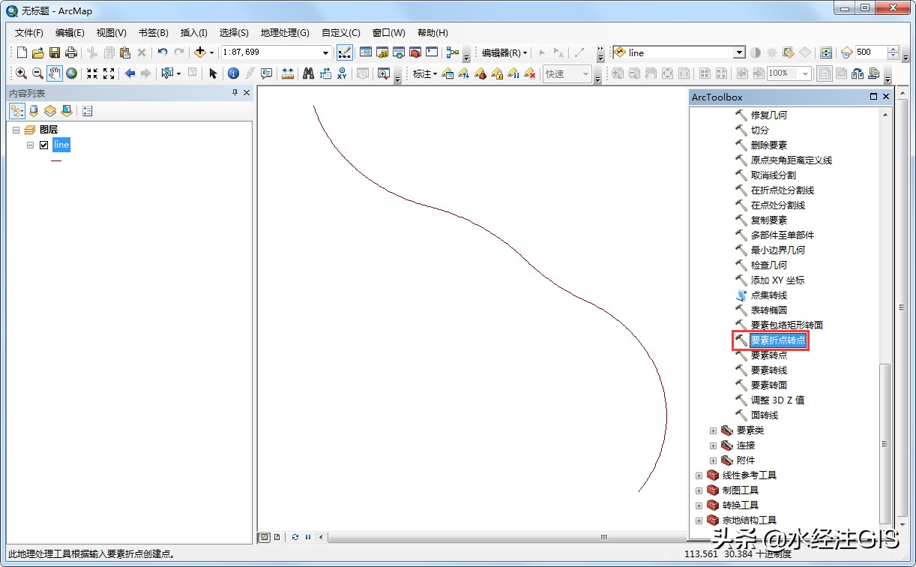
Task: Click the Full Extent globe icon
Action: tap(72, 73)
